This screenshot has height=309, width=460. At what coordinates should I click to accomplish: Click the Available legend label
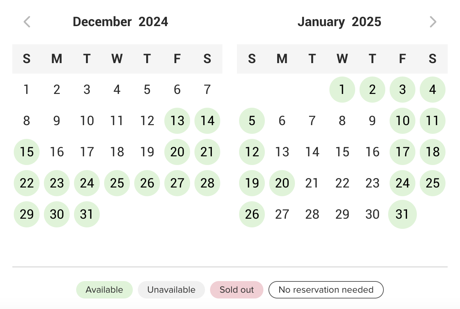tap(104, 289)
